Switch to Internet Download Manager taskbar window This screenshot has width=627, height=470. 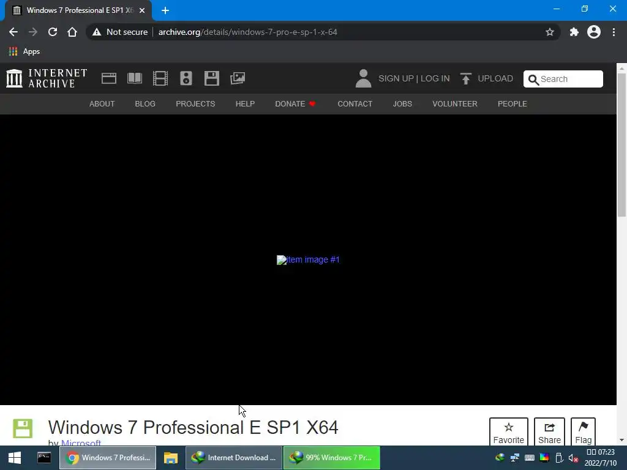[234, 458]
